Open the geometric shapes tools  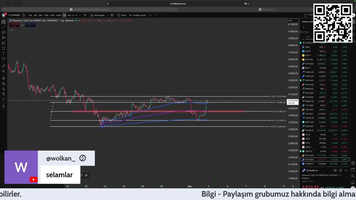(4, 48)
